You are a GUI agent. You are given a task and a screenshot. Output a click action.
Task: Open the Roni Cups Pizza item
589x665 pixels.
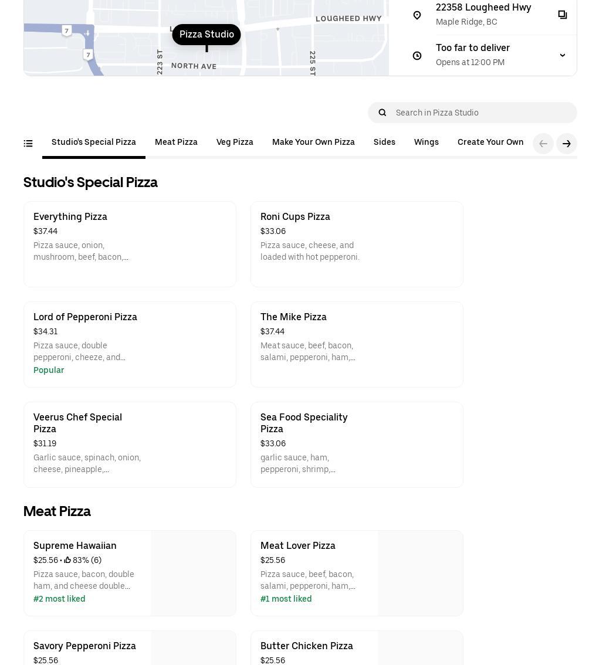(357, 244)
